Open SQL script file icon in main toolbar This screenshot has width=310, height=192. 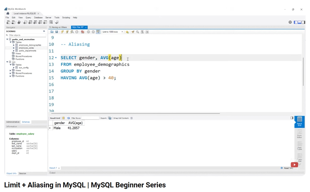(13, 22)
